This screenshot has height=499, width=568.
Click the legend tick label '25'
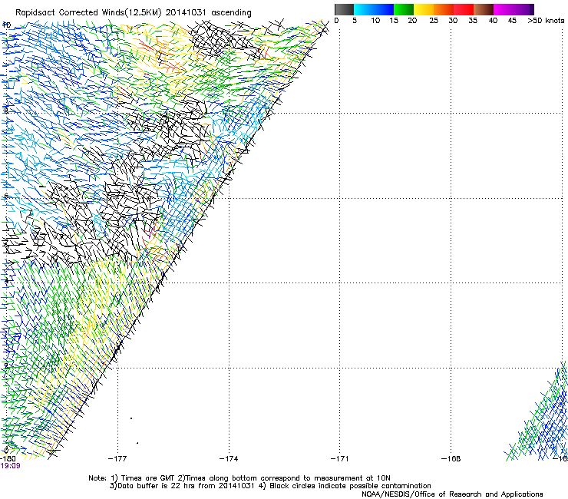(434, 21)
